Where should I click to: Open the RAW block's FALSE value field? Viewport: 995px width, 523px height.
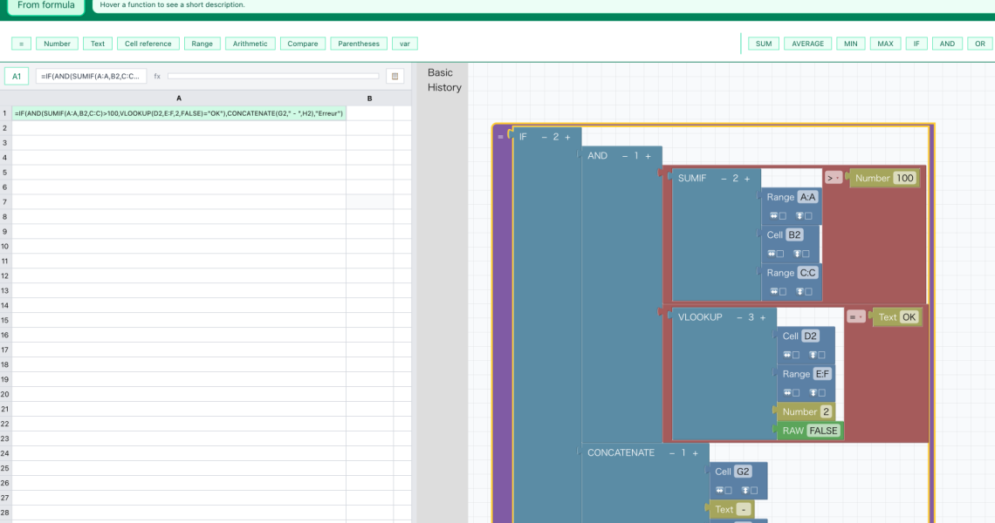[x=823, y=431]
